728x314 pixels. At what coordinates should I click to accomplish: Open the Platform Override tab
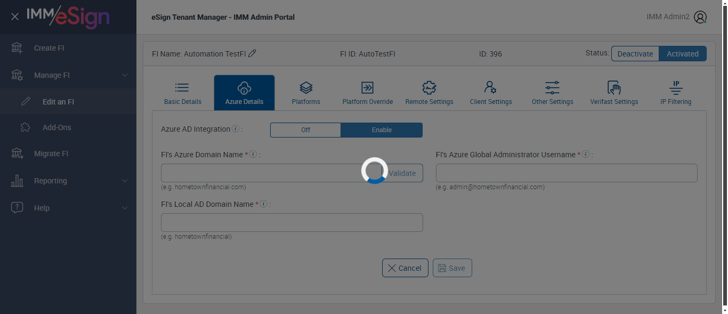tap(368, 93)
